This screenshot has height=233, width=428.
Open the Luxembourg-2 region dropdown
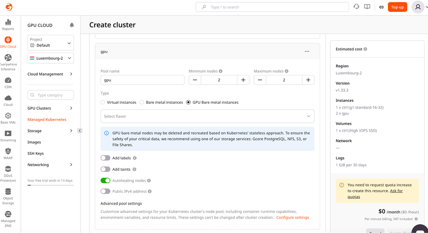pos(51,58)
